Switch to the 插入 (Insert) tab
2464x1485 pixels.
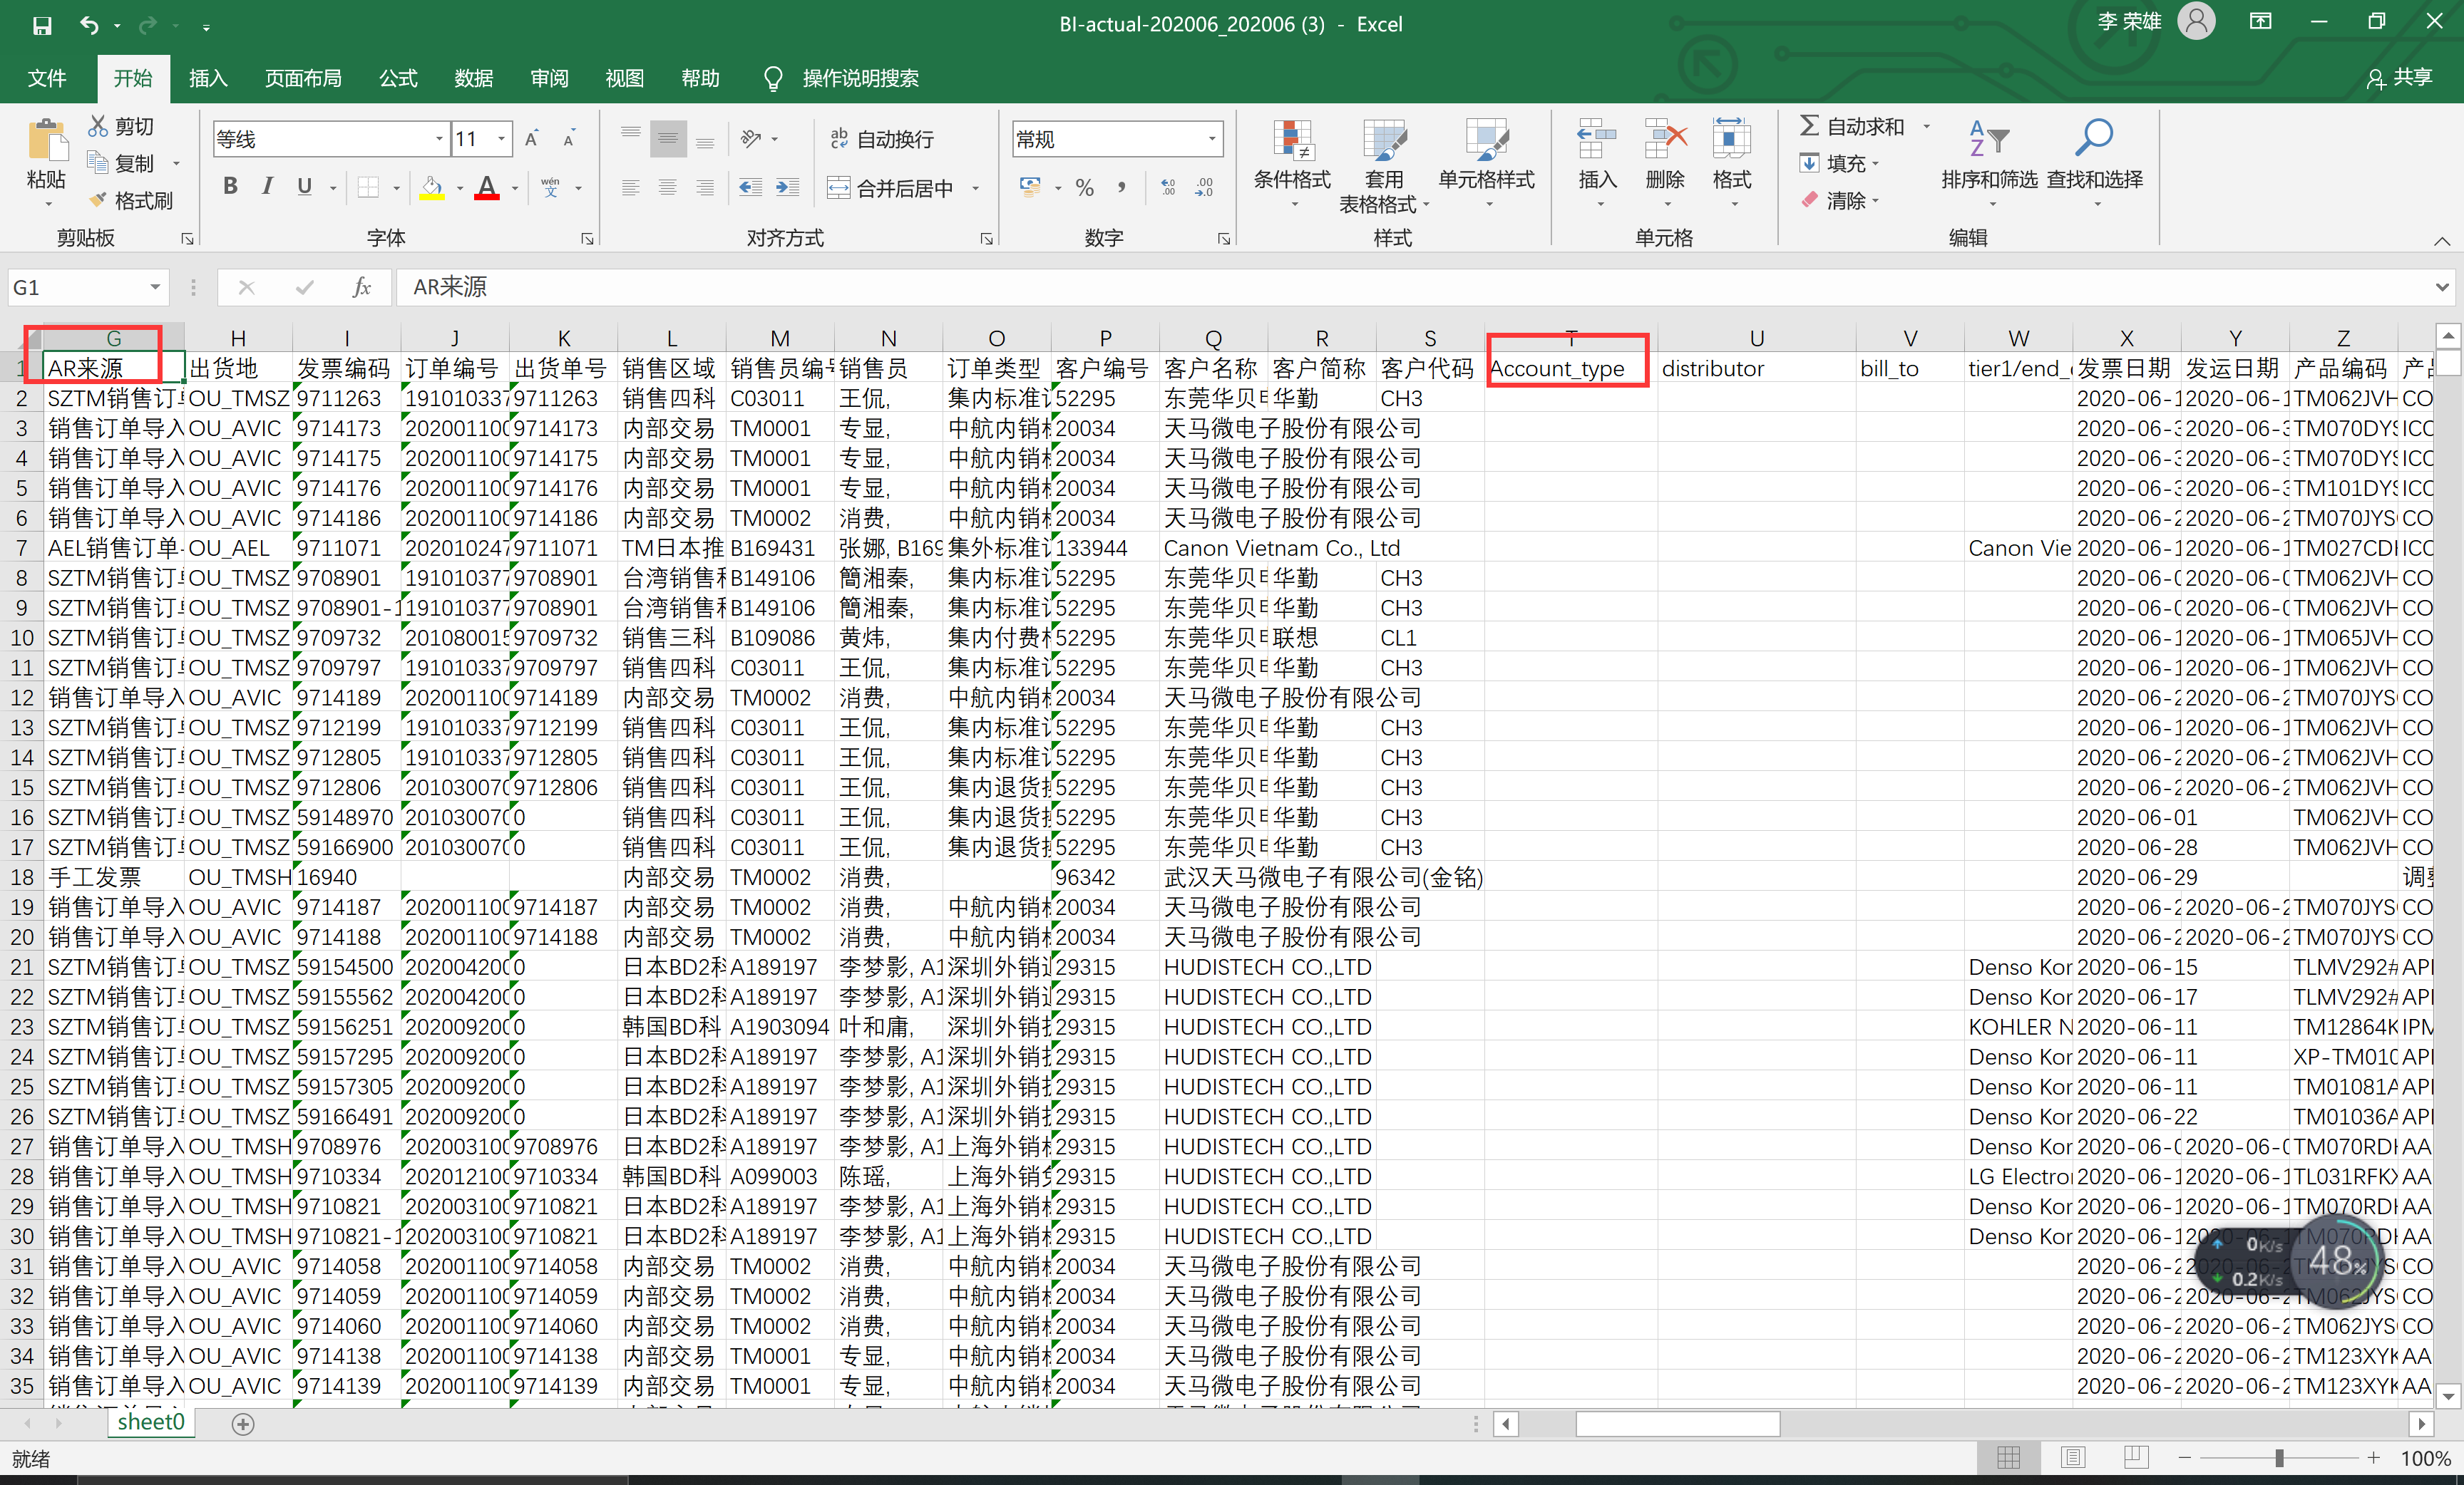pos(208,78)
